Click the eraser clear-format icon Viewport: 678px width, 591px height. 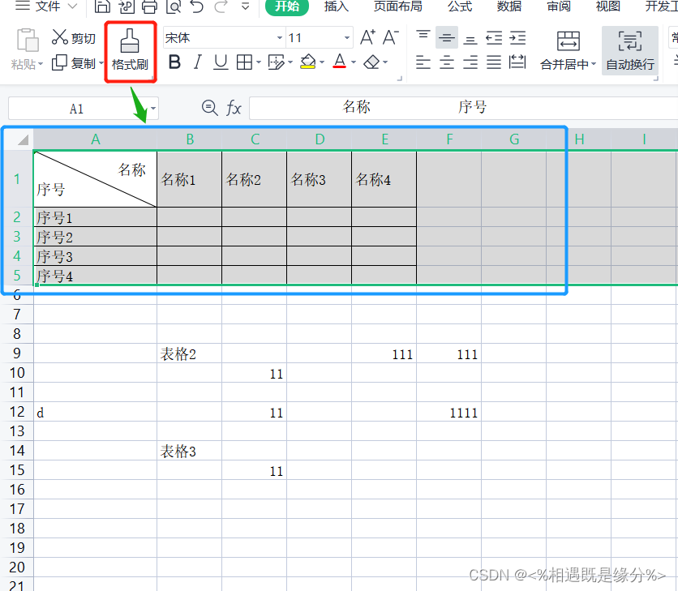click(x=371, y=62)
